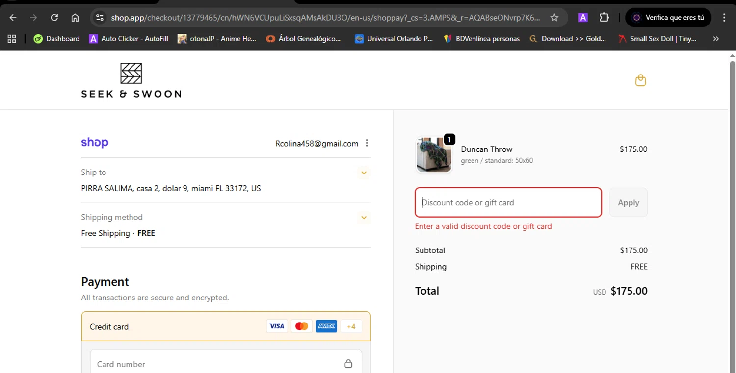This screenshot has width=736, height=373.
Task: Click the invalid discount code error message
Action: click(x=483, y=226)
